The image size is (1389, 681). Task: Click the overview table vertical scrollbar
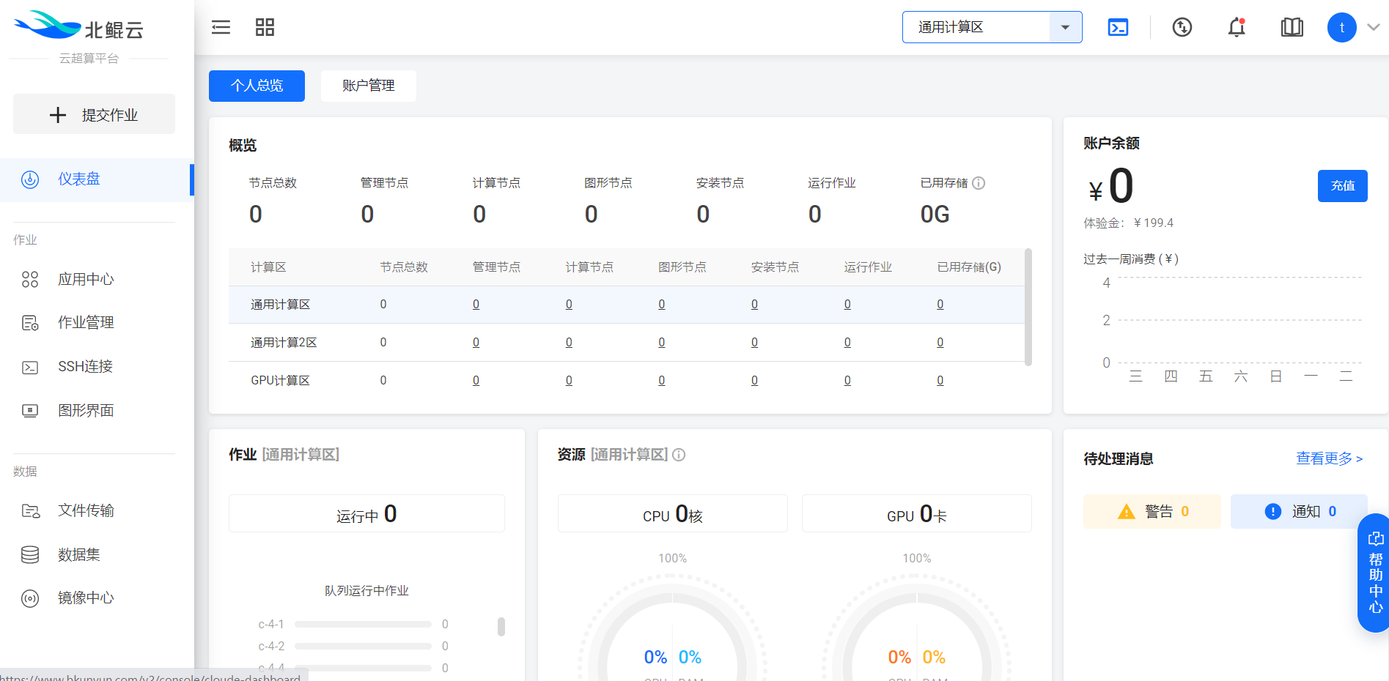tap(1028, 307)
